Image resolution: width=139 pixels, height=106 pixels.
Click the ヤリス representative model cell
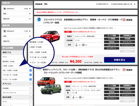point(88,40)
